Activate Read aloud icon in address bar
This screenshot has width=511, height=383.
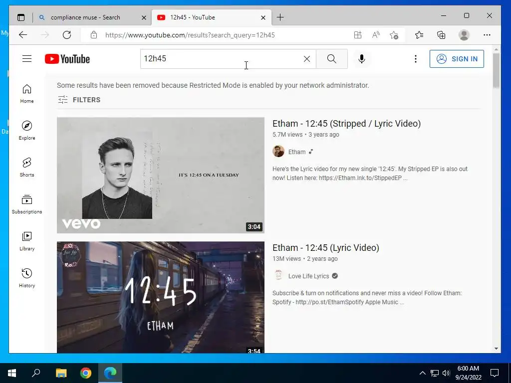(x=376, y=35)
